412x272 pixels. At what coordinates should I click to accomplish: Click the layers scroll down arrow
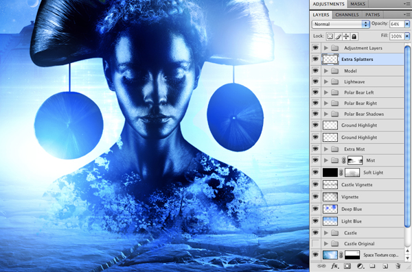point(407,258)
